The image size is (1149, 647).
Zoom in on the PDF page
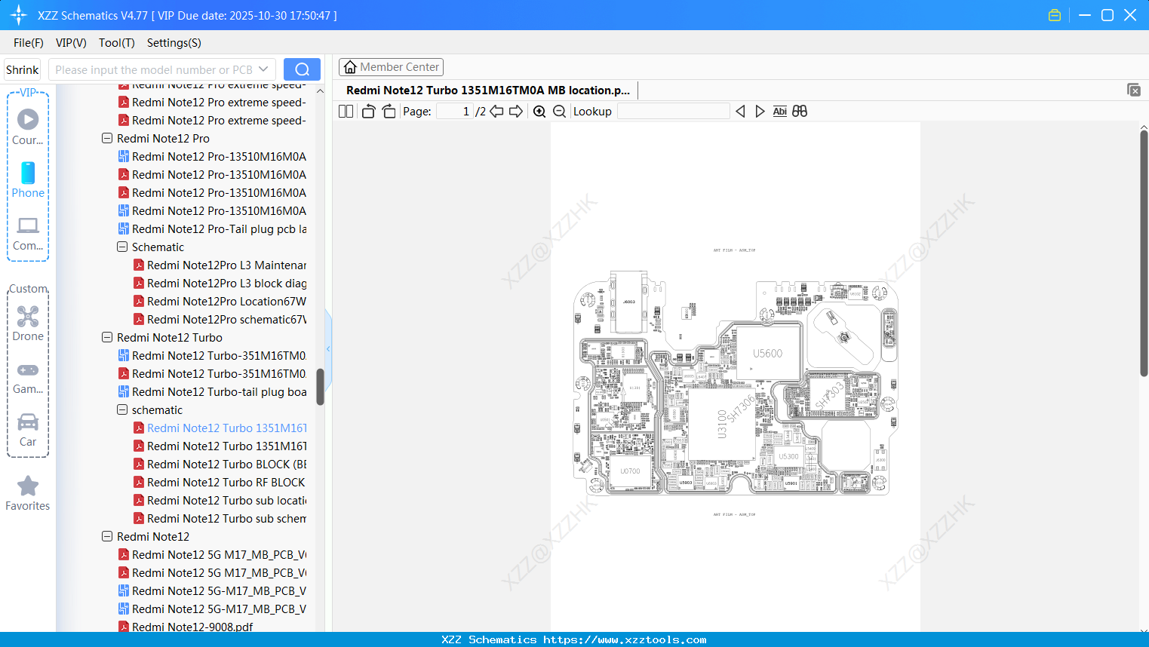[x=539, y=111]
